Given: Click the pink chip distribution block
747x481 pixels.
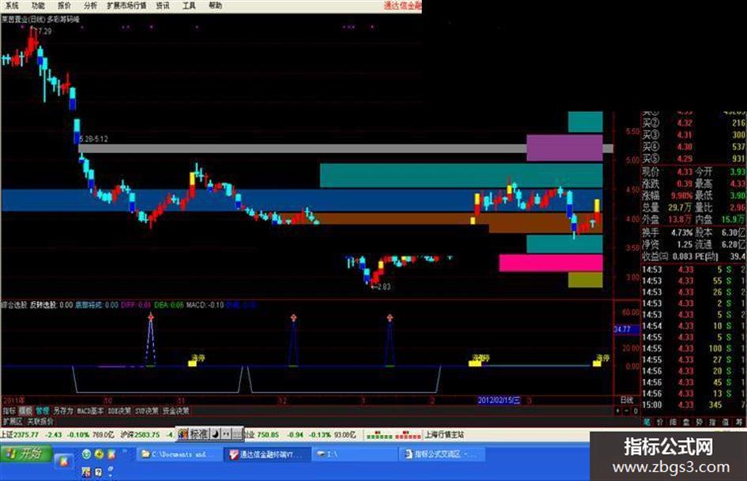Looking at the screenshot, I should click(551, 263).
